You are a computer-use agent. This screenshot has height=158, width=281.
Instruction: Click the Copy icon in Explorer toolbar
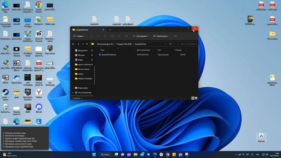98,36
